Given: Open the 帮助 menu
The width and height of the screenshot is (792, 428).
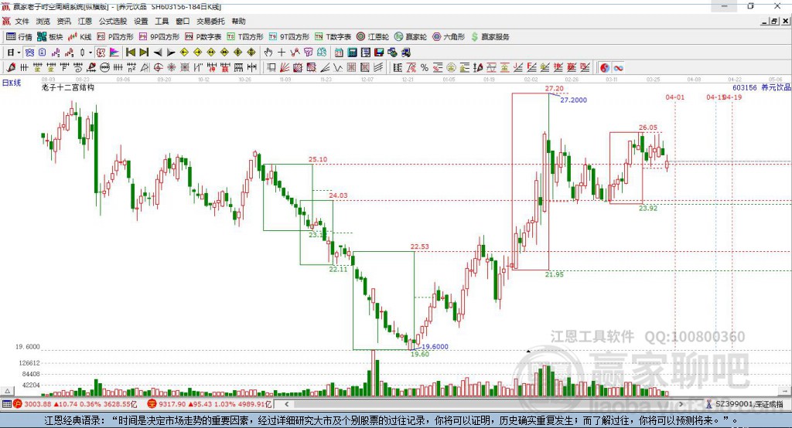Looking at the screenshot, I should (x=238, y=21).
